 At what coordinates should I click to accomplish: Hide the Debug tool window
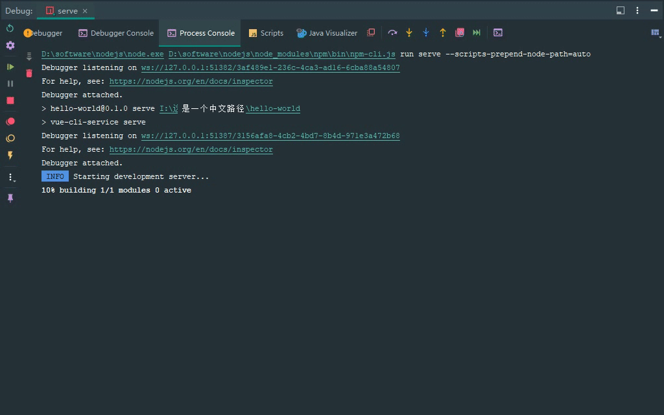pos(654,10)
